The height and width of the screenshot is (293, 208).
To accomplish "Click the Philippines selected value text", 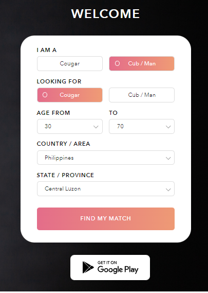I will 59,158.
